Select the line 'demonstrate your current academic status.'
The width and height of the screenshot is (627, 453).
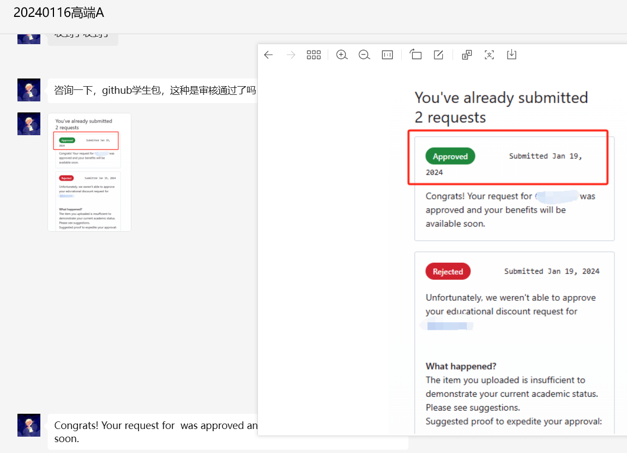tap(512, 394)
